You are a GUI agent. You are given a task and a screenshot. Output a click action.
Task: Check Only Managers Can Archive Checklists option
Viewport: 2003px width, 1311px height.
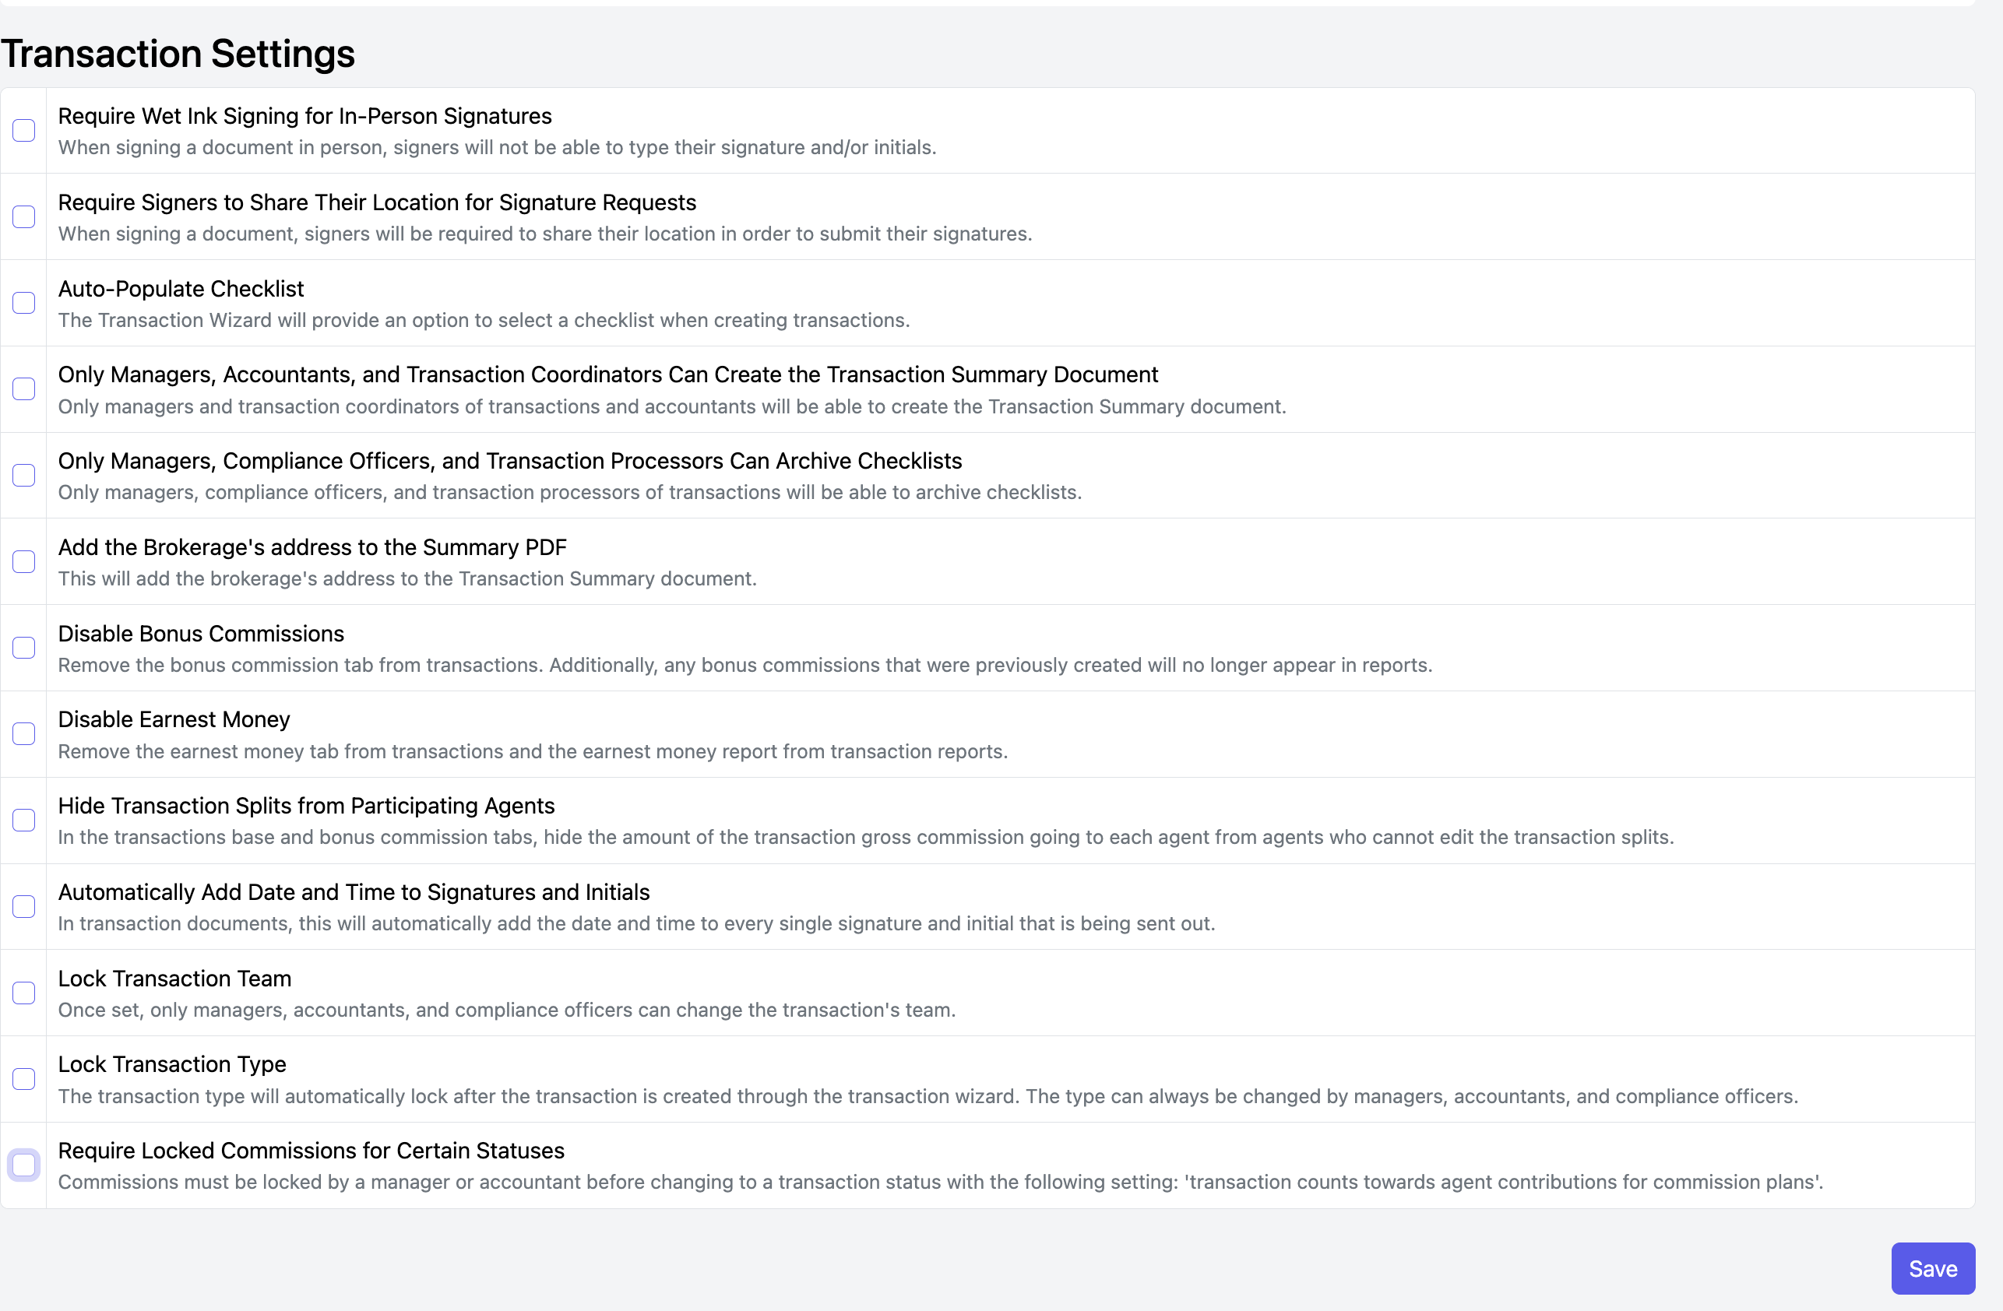(x=23, y=476)
